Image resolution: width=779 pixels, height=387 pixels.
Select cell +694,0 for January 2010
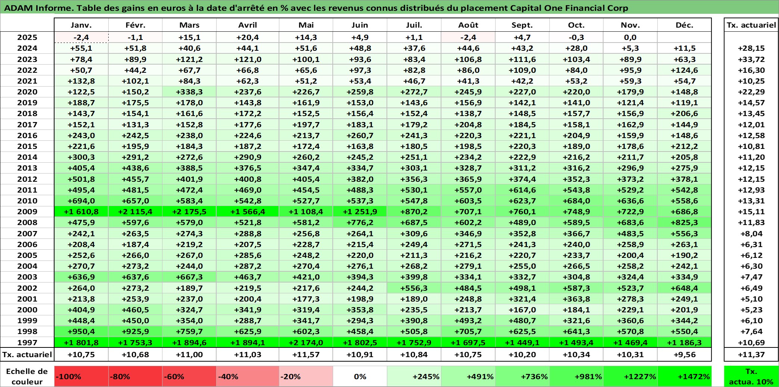tap(81, 201)
